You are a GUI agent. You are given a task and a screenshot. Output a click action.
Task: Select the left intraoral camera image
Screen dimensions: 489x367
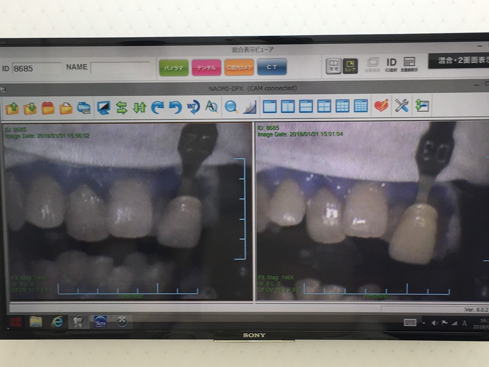tap(127, 212)
